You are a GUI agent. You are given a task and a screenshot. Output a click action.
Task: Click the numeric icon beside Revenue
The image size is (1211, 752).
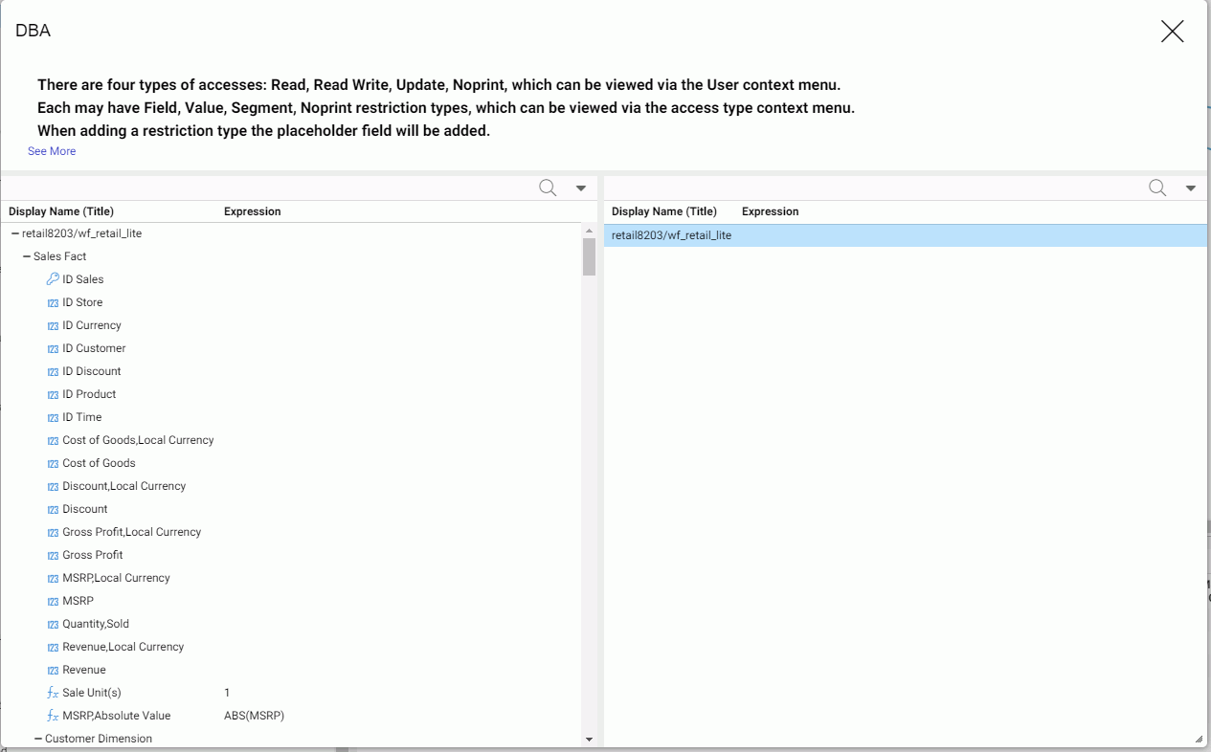(x=53, y=671)
